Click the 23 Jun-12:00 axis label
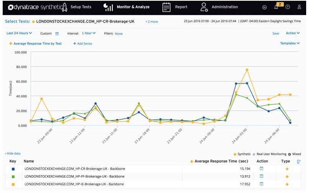This screenshot has height=194, width=310. point(77,136)
